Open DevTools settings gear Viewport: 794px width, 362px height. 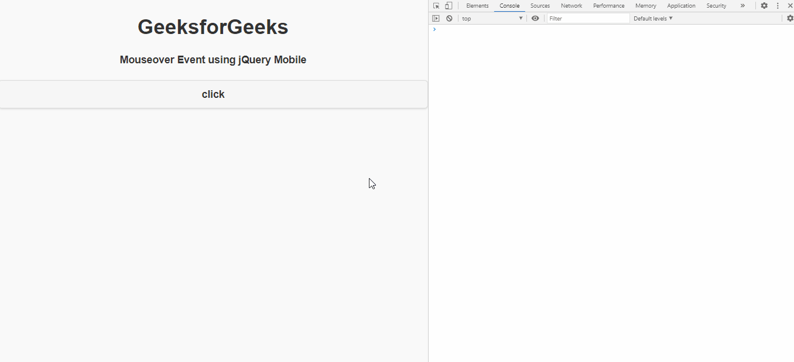click(x=765, y=5)
